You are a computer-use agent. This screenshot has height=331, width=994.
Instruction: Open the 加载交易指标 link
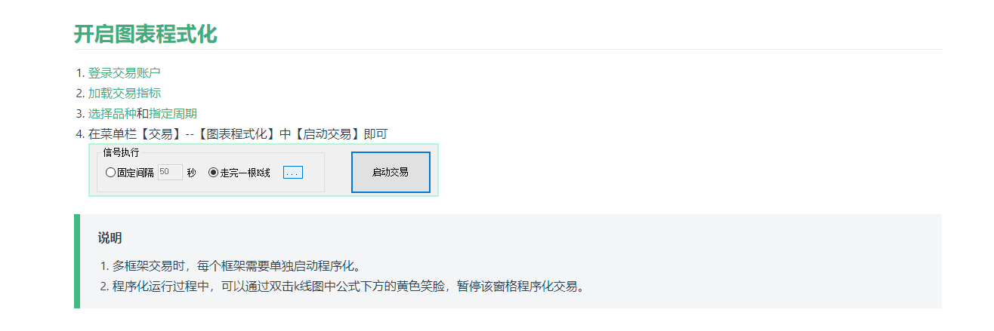[x=124, y=93]
